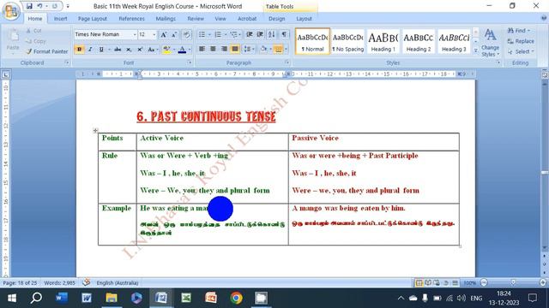The width and height of the screenshot is (549, 308).
Task: Click the Office Button logo
Action: point(11,11)
